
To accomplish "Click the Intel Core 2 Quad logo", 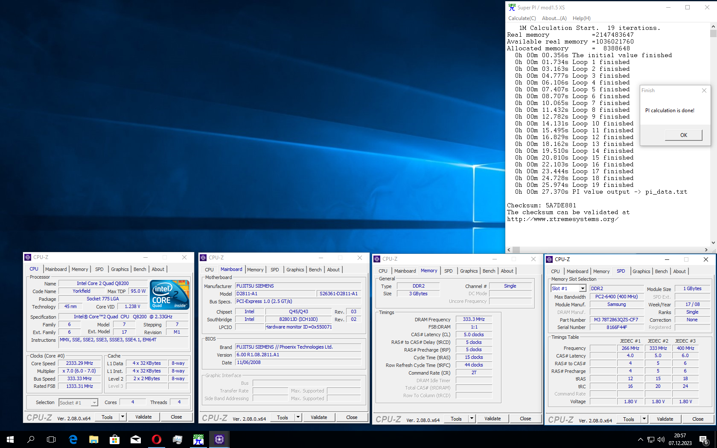I will (169, 295).
